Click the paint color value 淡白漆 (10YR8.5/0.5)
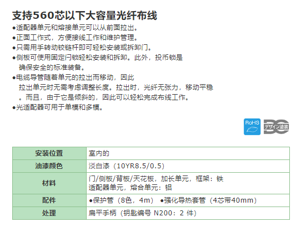 point(127,166)
